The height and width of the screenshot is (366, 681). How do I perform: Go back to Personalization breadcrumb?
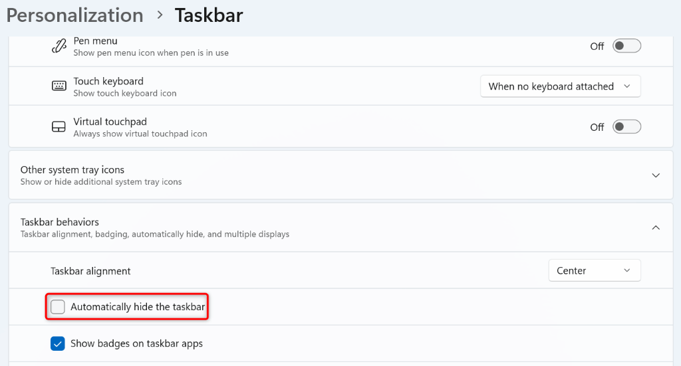click(x=75, y=15)
